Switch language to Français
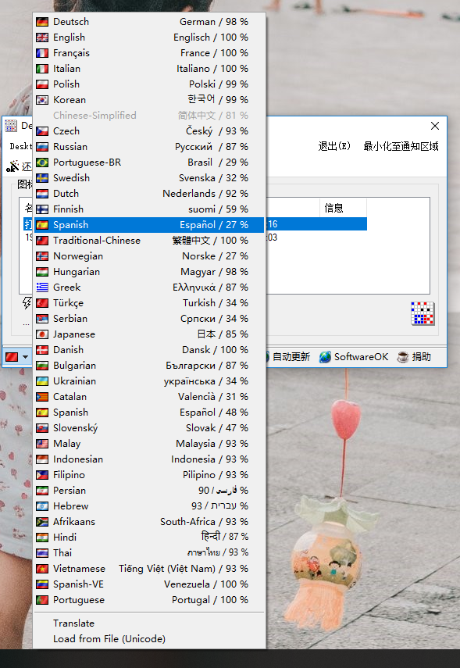This screenshot has width=460, height=668. (148, 53)
